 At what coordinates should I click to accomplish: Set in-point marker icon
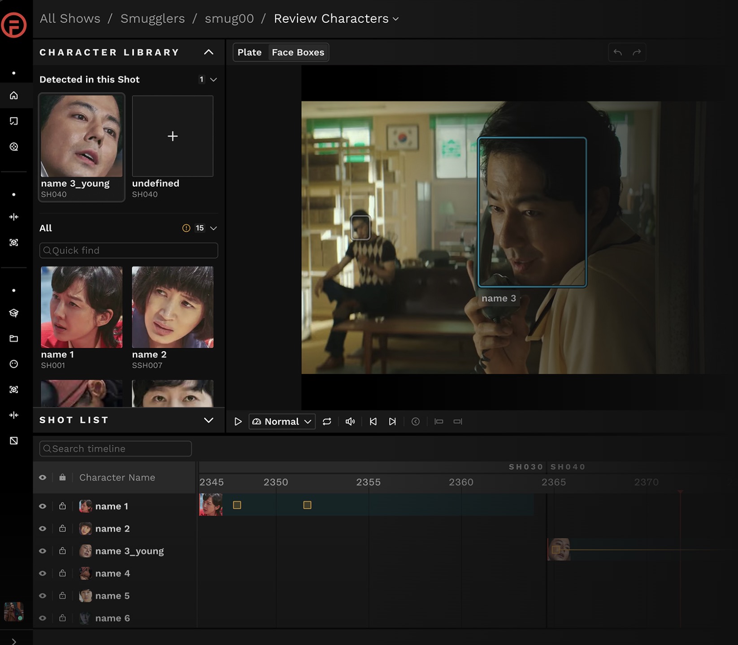click(x=439, y=422)
